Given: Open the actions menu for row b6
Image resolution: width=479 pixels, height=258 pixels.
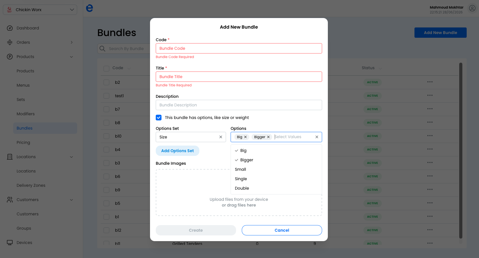Looking at the screenshot, I should point(430,176).
